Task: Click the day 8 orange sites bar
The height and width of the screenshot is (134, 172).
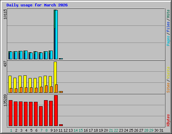Action: point(46,89)
